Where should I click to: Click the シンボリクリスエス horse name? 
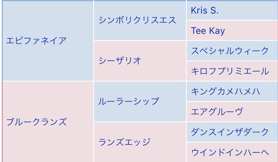[137, 20]
